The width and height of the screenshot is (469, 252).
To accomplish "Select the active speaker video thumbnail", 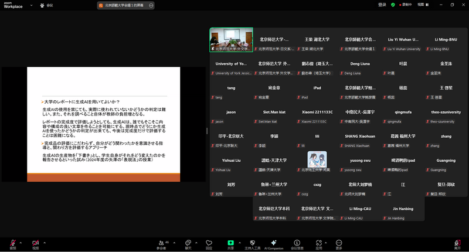I will [232, 40].
